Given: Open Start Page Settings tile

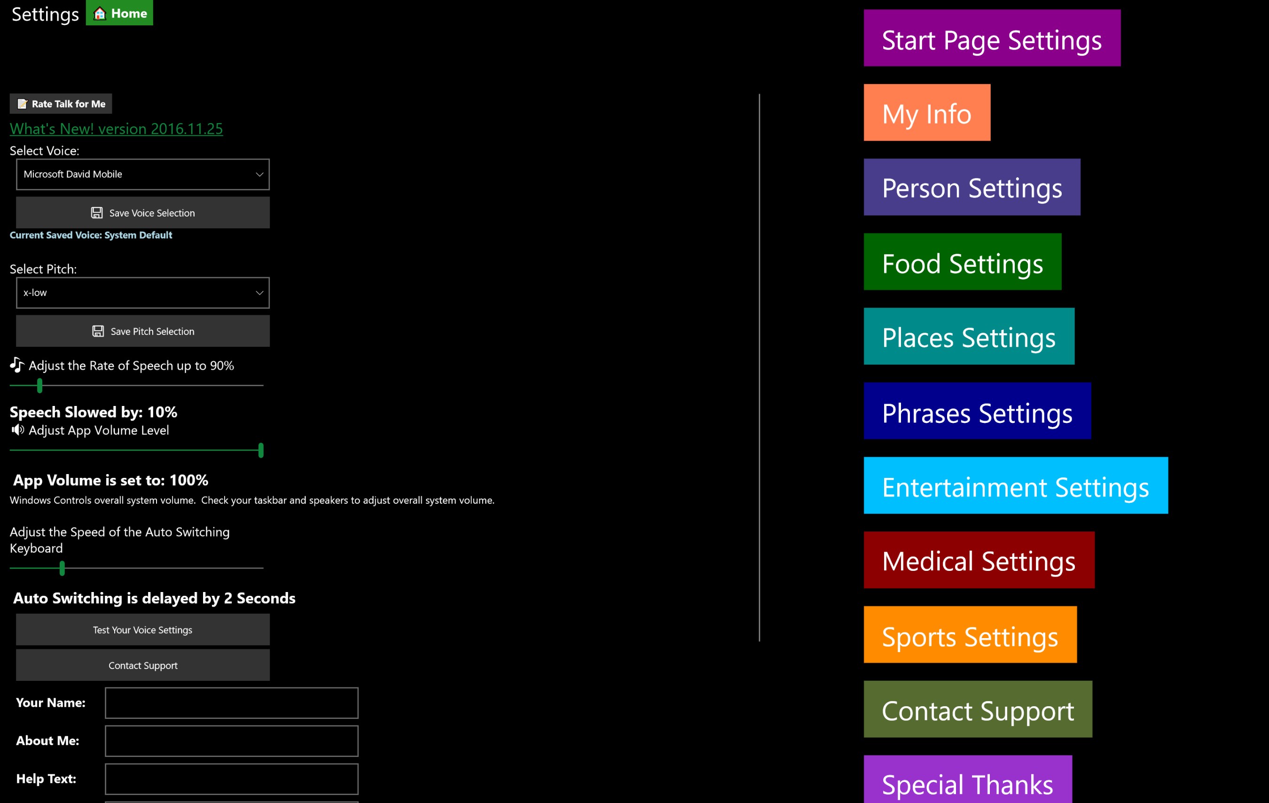Looking at the screenshot, I should tap(991, 38).
